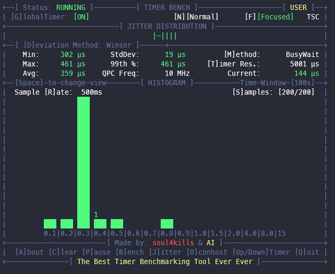Click the 0.5 histogram bar
The image size is (335, 274).
[x=117, y=224]
